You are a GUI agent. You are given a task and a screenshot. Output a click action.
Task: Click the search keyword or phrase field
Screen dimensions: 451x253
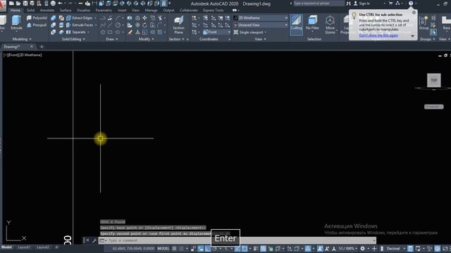click(319, 4)
